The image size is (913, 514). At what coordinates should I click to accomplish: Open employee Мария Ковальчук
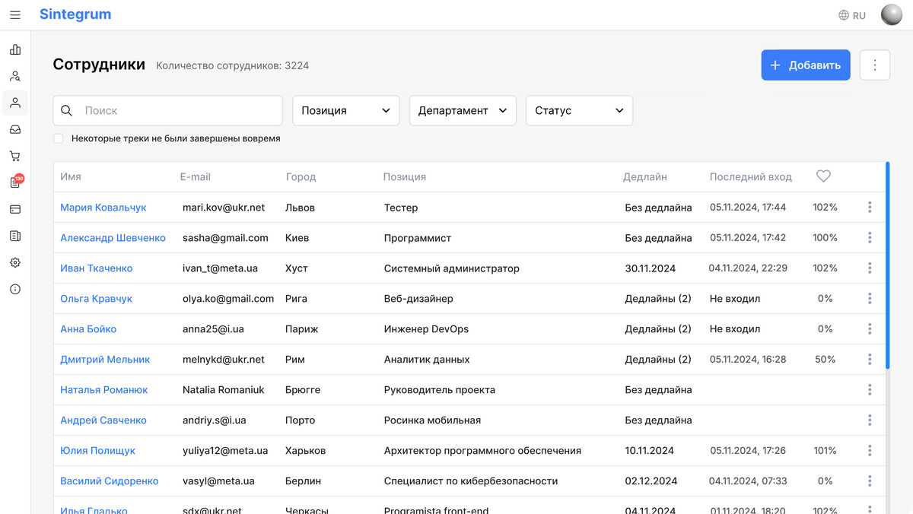[103, 207]
